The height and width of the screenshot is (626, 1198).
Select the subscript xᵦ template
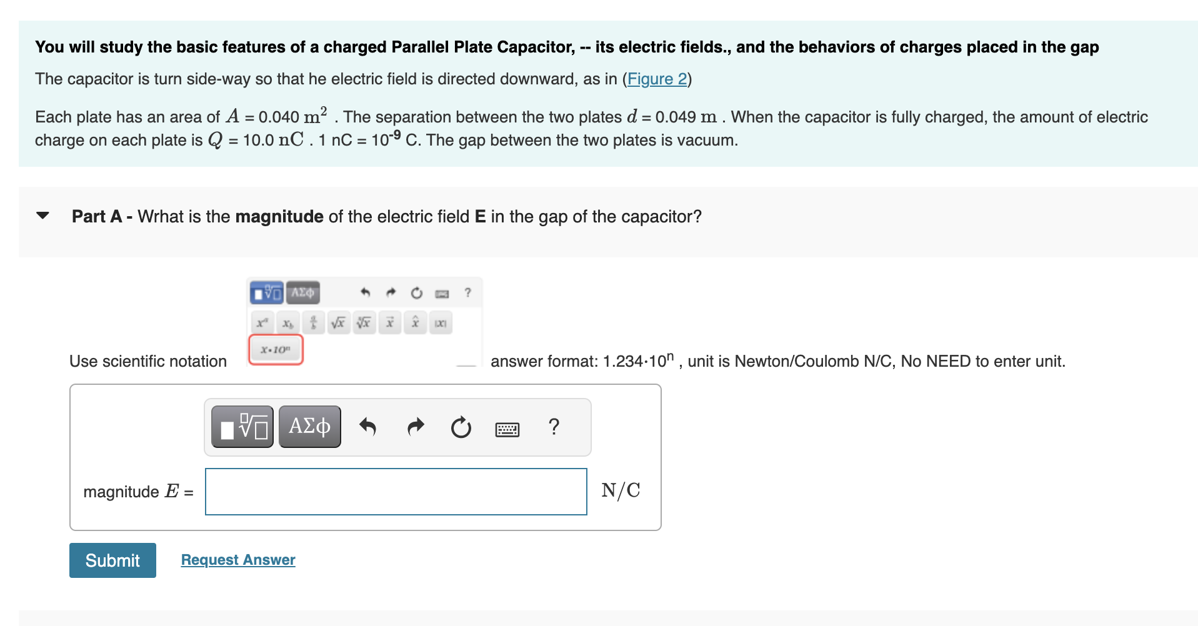coord(287,323)
